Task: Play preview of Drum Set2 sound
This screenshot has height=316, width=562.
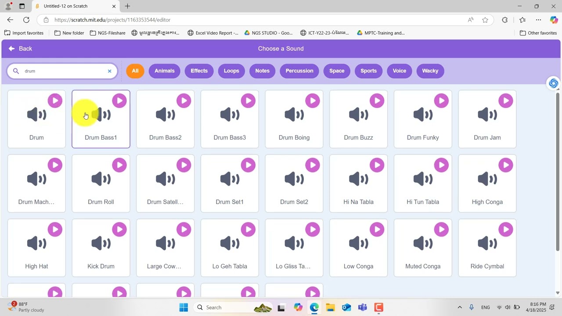Action: 313,165
